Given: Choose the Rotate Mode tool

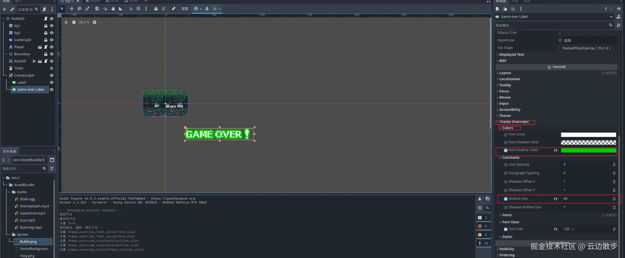Looking at the screenshot, I should coord(80,9).
